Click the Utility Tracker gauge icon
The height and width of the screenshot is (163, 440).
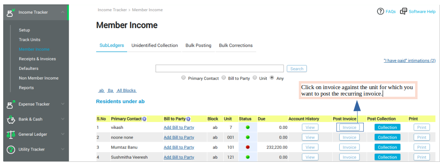coord(10,149)
